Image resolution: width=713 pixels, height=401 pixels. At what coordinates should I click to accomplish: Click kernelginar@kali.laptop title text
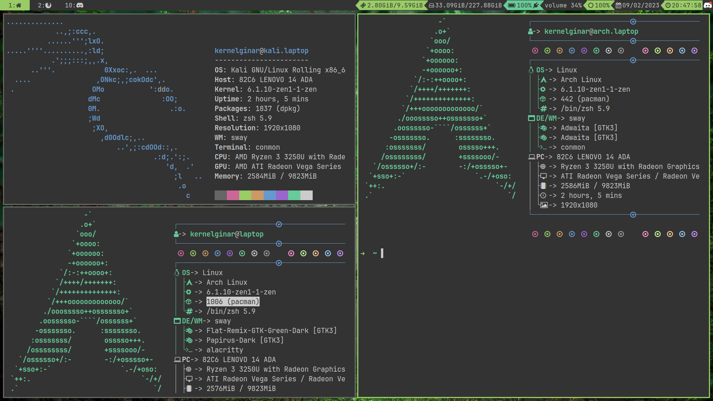(261, 51)
